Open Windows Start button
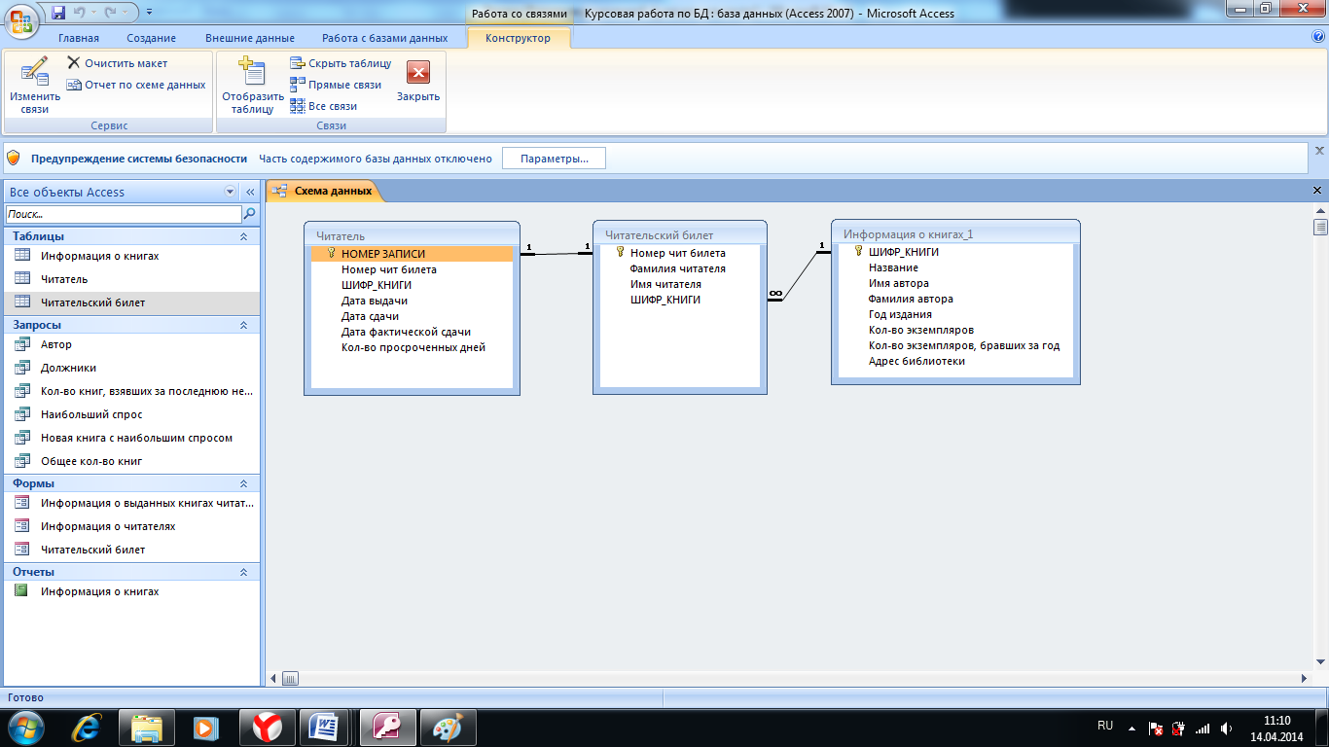 click(x=24, y=727)
